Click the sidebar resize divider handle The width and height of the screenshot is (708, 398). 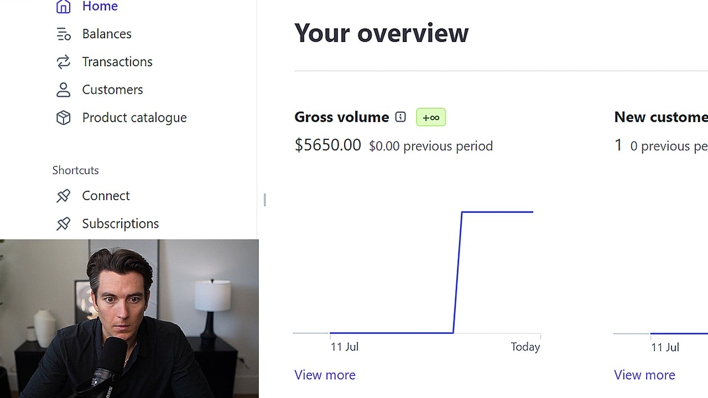click(x=265, y=200)
